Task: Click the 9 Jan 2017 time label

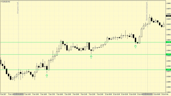Action: click(3, 94)
